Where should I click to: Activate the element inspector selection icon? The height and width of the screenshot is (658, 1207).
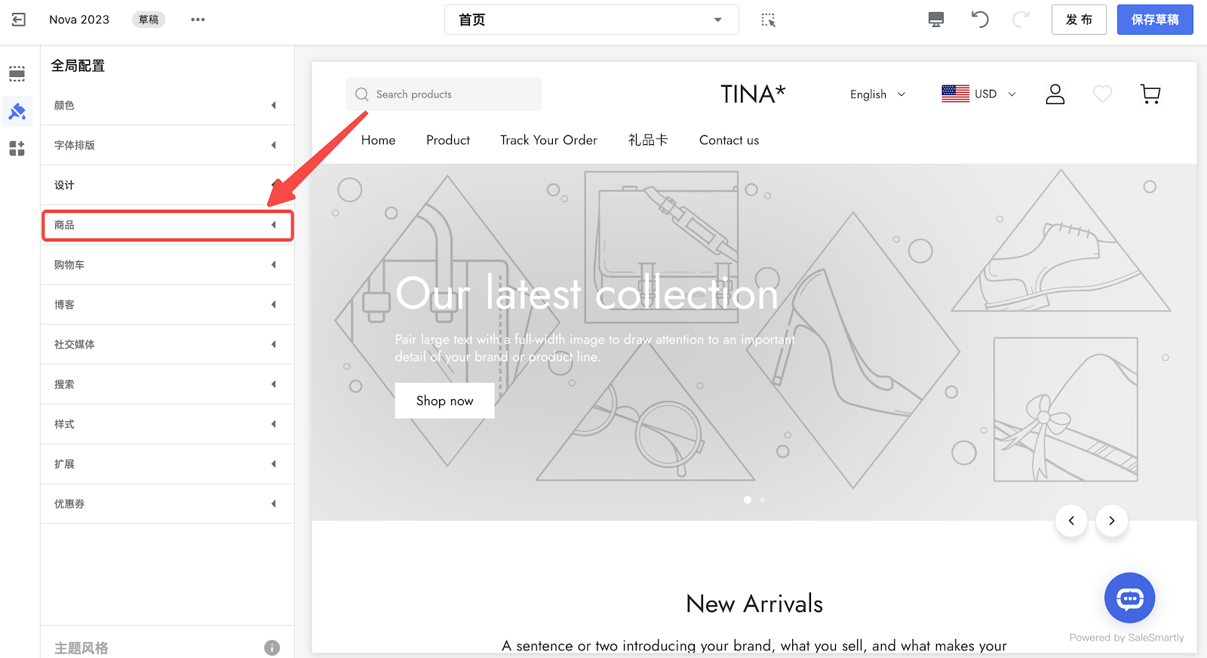(768, 20)
